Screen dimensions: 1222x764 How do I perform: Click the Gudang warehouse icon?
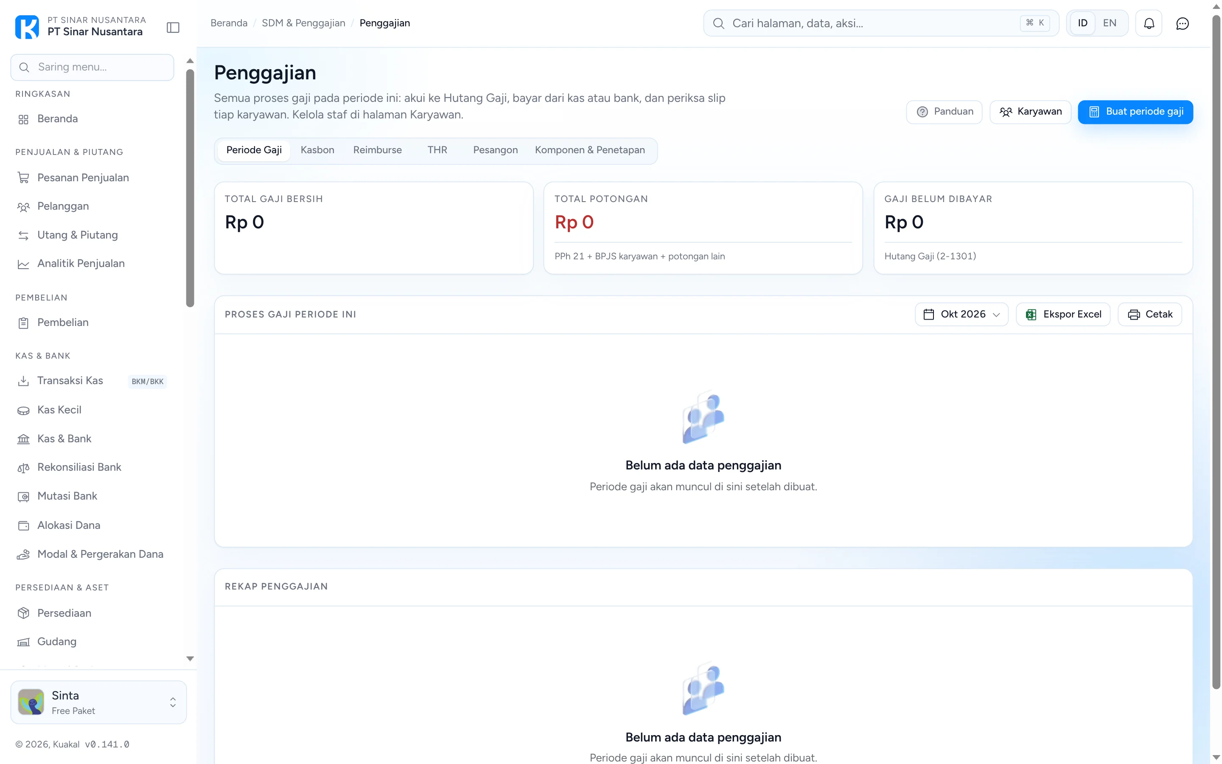(23, 642)
